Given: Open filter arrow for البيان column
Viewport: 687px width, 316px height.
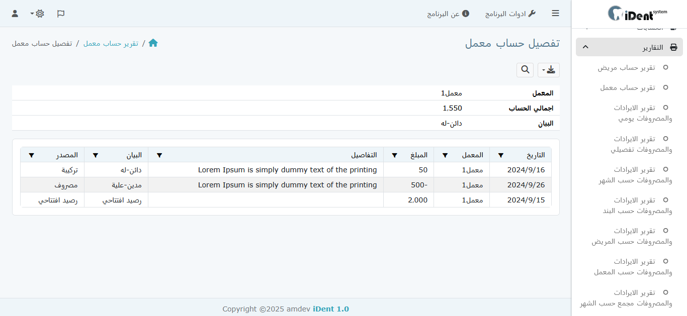Looking at the screenshot, I should click(96, 155).
